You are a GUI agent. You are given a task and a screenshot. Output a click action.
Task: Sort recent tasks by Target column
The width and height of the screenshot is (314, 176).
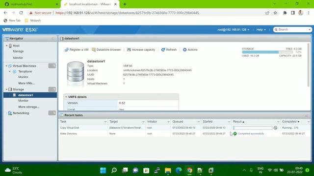click(x=113, y=122)
